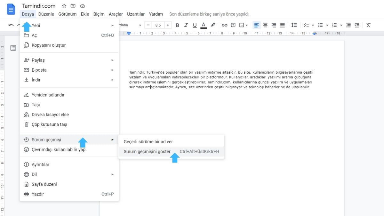Select the highlight (paint) tool

213,25
